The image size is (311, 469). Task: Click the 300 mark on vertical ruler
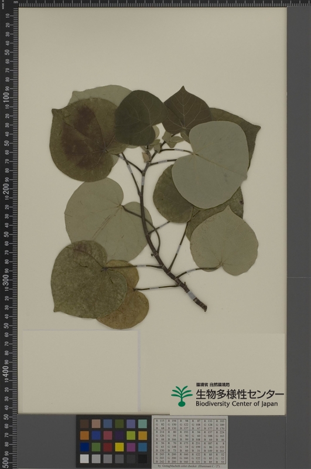pos(6,281)
